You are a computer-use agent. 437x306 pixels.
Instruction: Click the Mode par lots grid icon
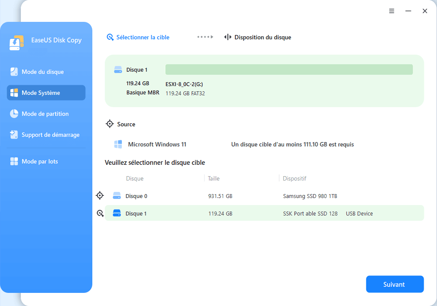point(14,161)
